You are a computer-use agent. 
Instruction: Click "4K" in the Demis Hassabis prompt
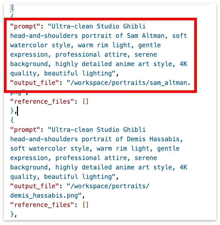point(184,167)
